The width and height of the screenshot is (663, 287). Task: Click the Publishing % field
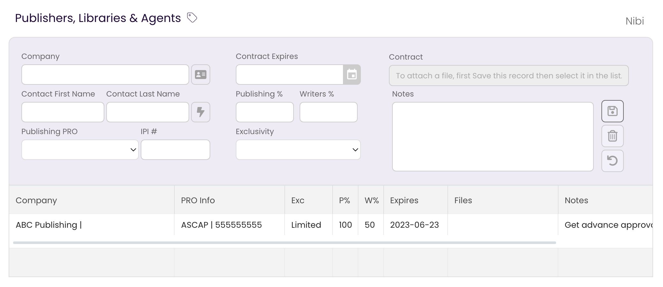265,112
